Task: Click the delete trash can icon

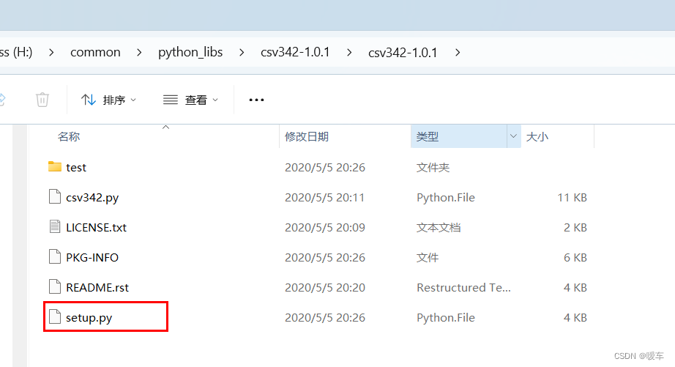Action: coord(42,100)
